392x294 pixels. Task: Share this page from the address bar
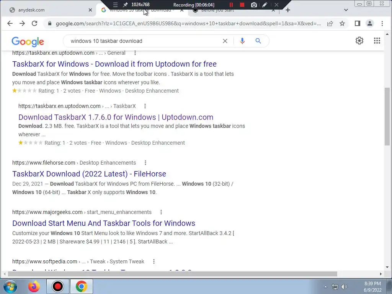[330, 23]
